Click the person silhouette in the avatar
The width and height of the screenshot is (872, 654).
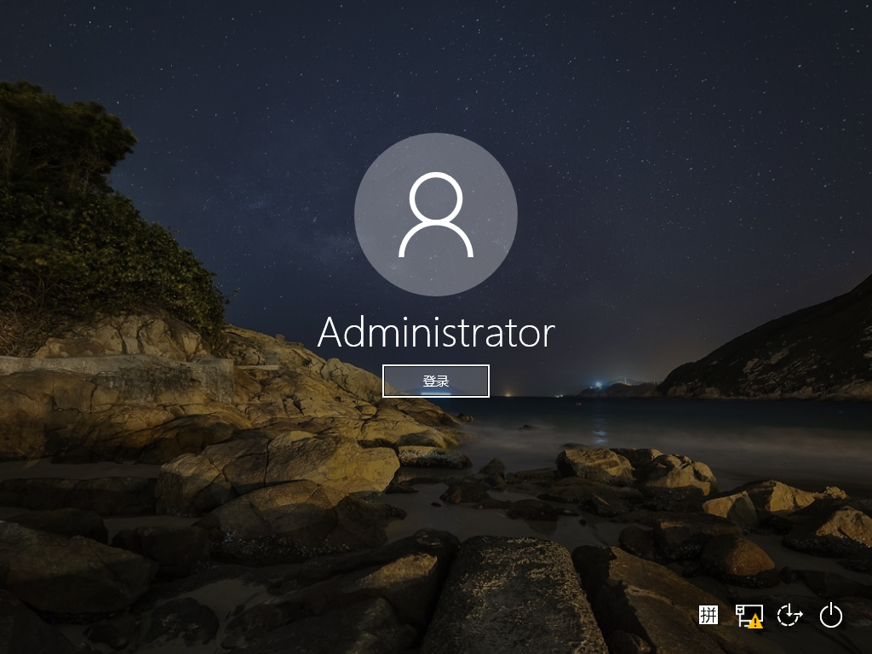pos(436,215)
